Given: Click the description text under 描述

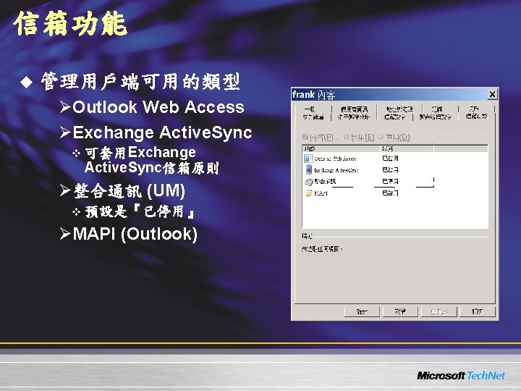Looking at the screenshot, I should (321, 248).
